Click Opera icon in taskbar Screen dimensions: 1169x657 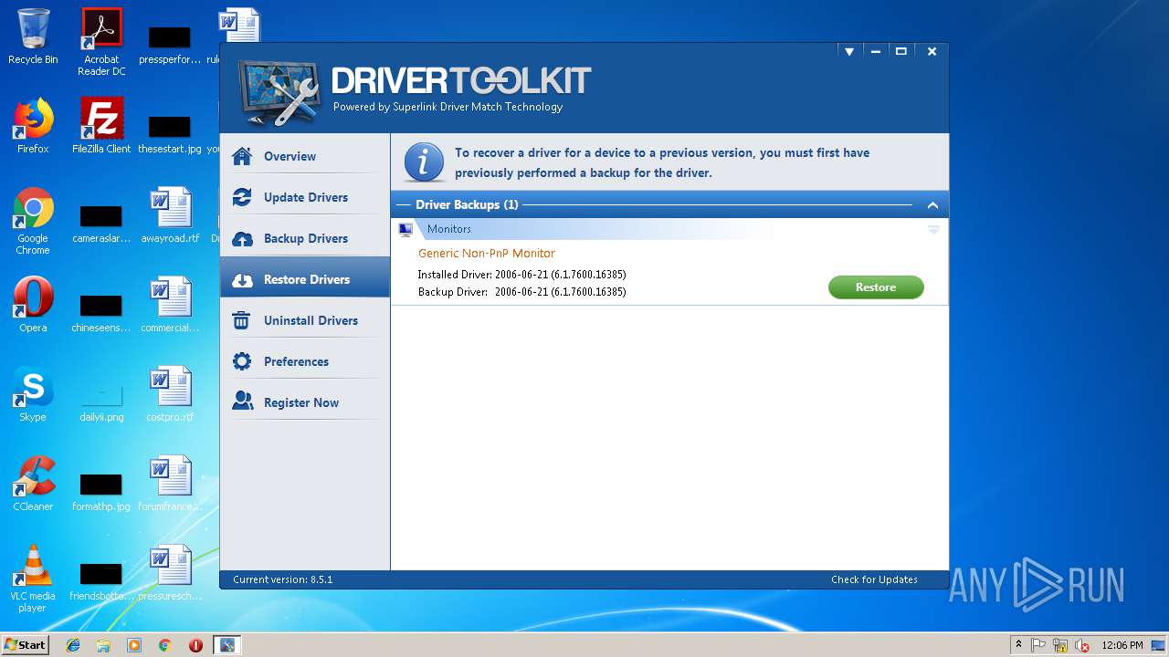195,645
